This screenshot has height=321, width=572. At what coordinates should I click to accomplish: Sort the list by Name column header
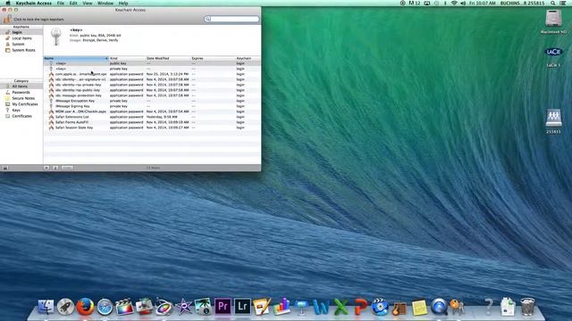tap(76, 58)
